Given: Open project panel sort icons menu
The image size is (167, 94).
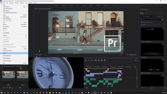Looking at the screenshot, I should point(20,88).
